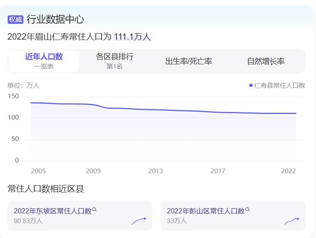The height and width of the screenshot is (238, 316).
Task: Click the highlighted 111.1万人 figure
Action: pos(132,37)
